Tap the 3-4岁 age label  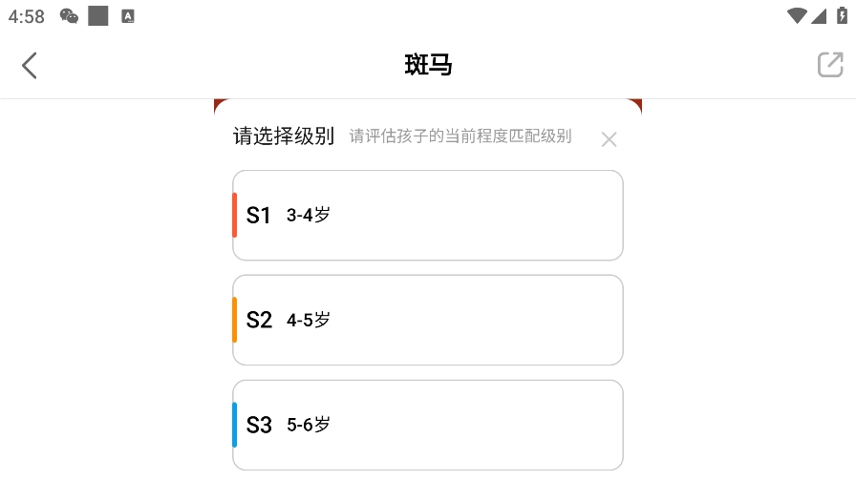(x=309, y=215)
